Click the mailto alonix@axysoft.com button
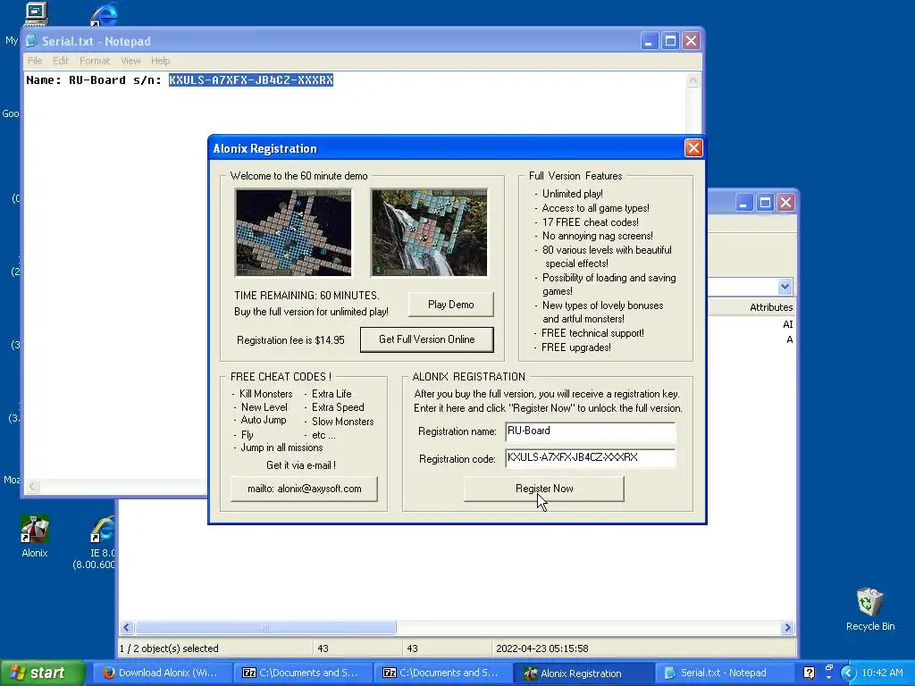 pyautogui.click(x=304, y=489)
